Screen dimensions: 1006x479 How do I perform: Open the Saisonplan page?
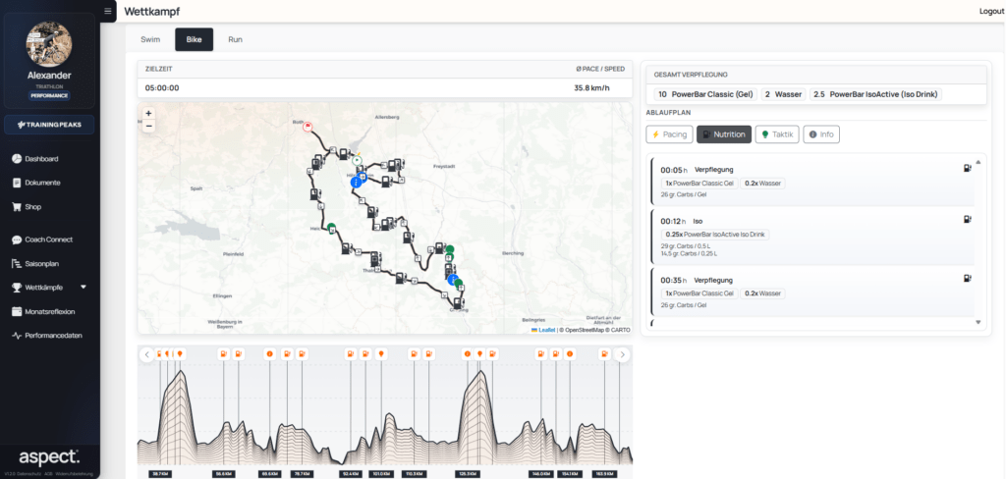tap(39, 263)
